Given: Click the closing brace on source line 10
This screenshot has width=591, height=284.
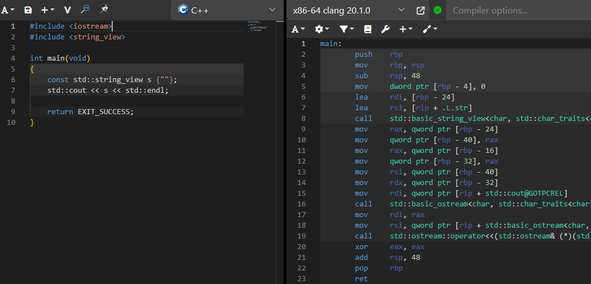Looking at the screenshot, I should click(x=32, y=123).
